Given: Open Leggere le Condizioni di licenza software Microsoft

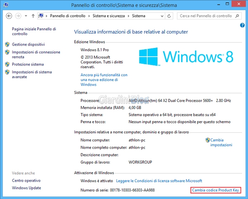Looking at the screenshot, I should tap(159, 181).
